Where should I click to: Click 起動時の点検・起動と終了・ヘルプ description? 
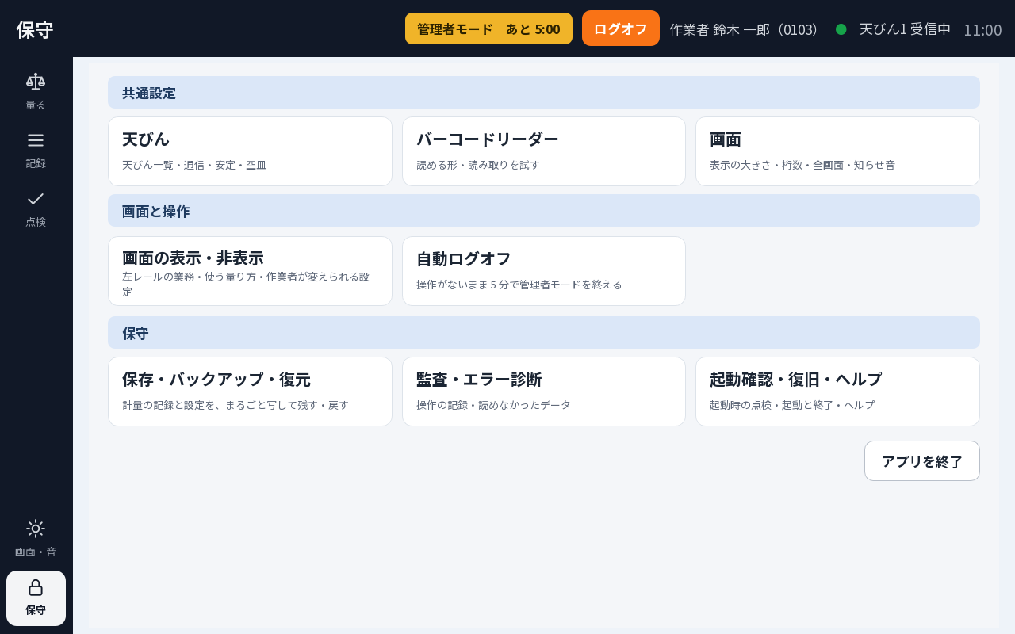(x=792, y=405)
